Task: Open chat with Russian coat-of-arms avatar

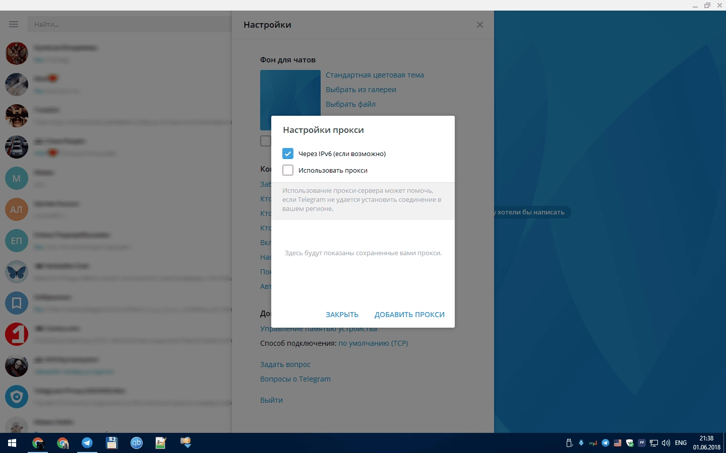Action: click(x=17, y=53)
